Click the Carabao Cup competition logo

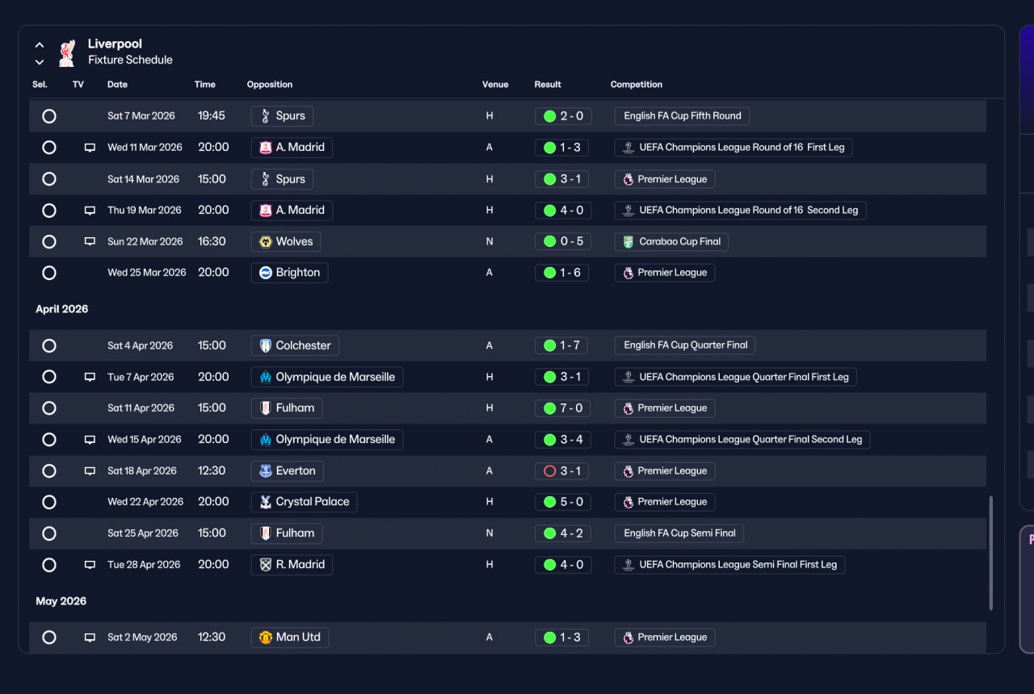(628, 241)
